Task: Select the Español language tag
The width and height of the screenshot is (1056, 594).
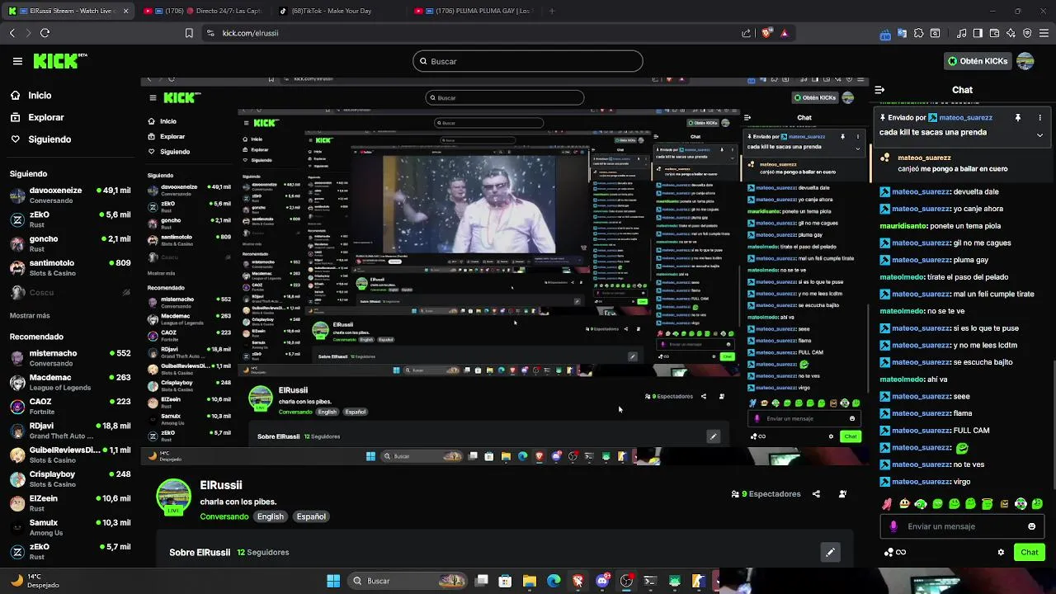Action: click(x=311, y=516)
